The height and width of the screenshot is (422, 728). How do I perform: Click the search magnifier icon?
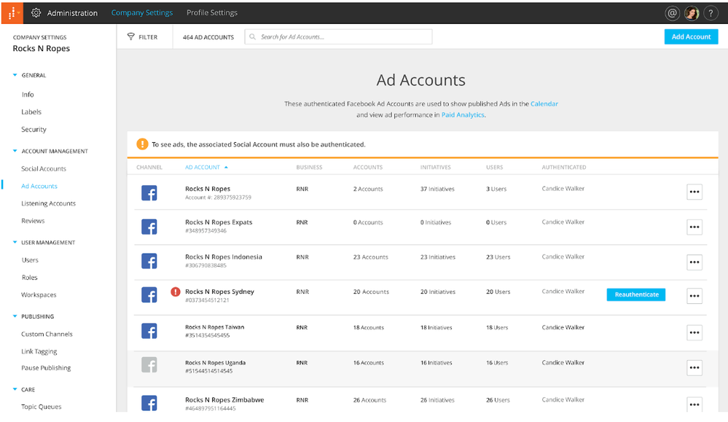point(253,36)
